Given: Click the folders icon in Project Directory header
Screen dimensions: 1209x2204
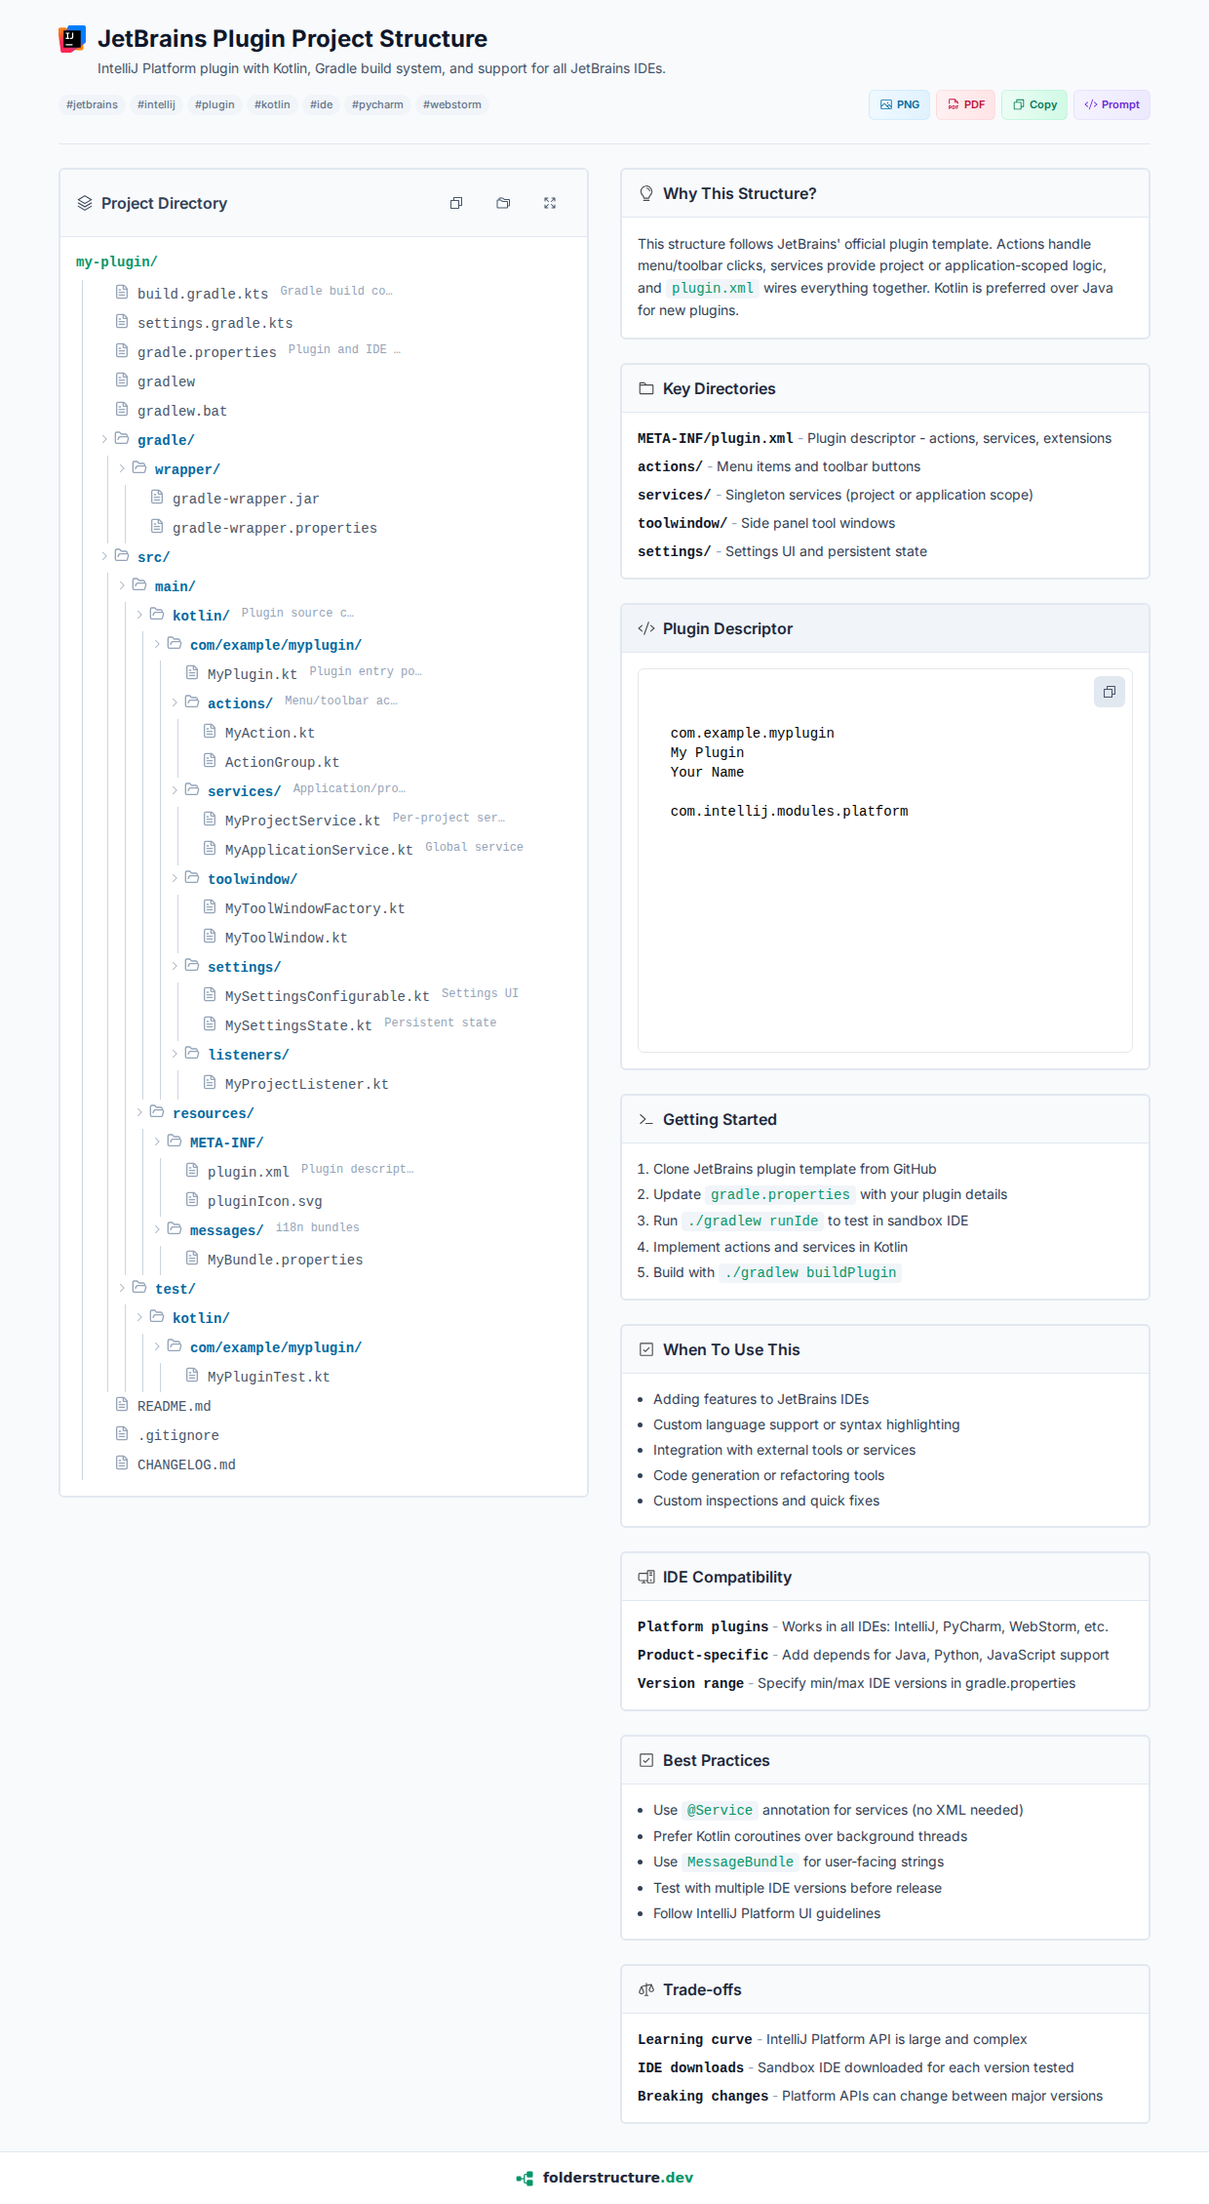Looking at the screenshot, I should 503,203.
